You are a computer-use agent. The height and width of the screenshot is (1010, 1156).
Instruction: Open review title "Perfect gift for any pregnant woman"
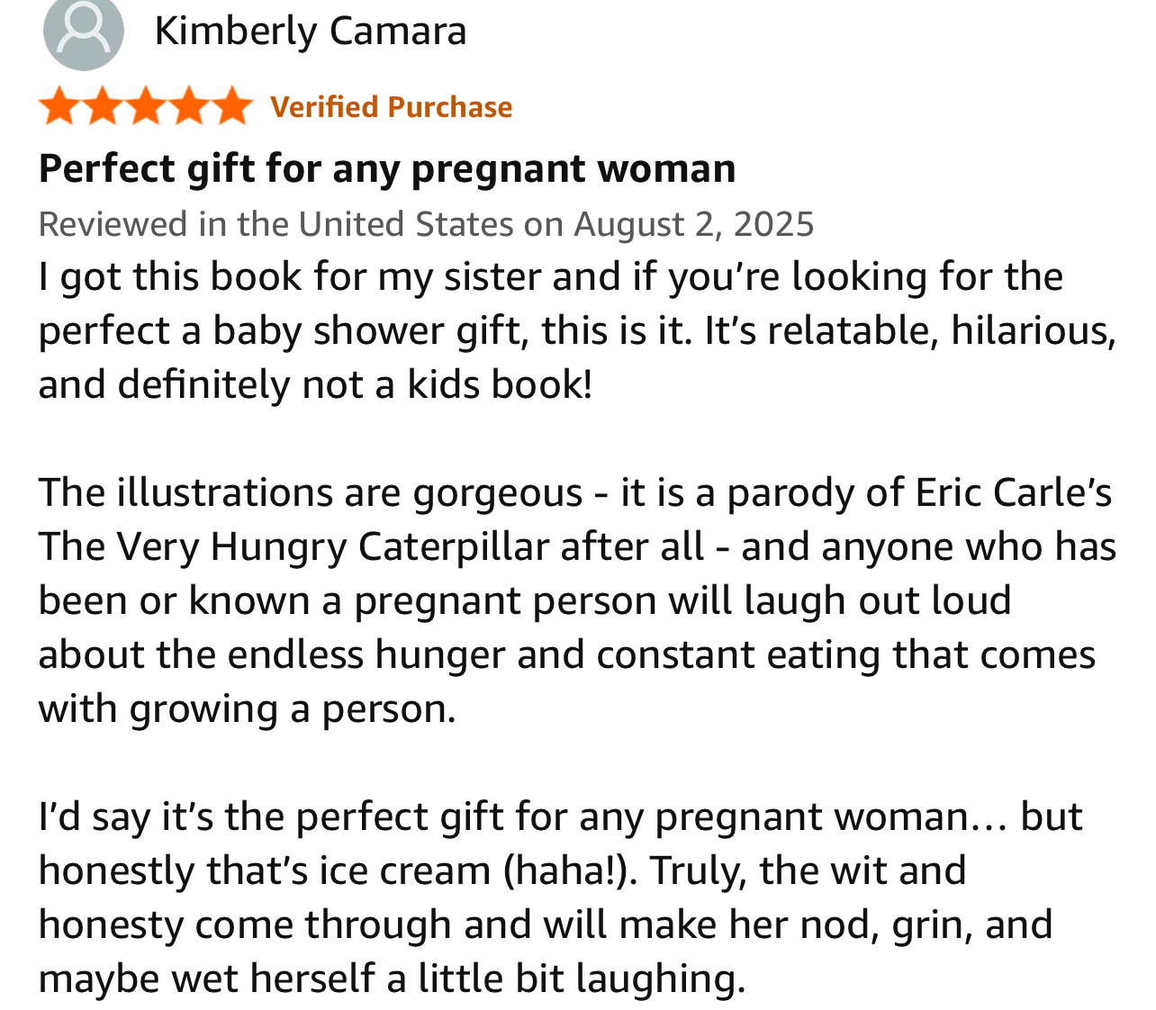click(387, 168)
